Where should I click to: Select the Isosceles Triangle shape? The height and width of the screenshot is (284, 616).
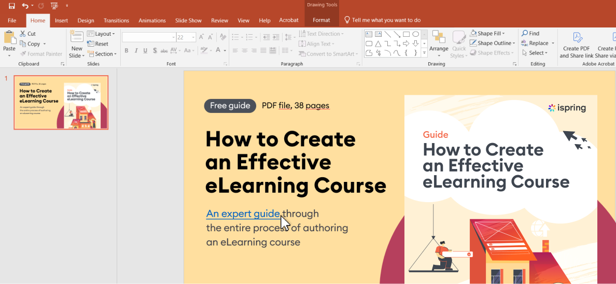379,43
